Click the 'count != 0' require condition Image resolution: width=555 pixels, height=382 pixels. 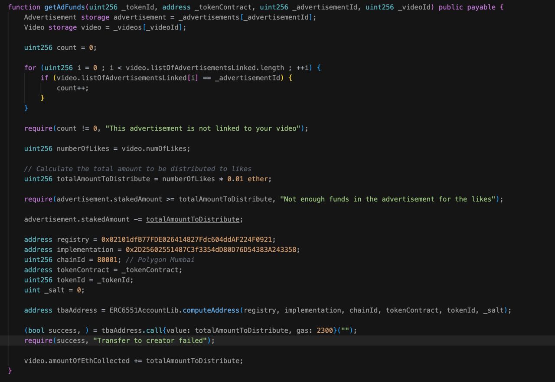[x=77, y=128]
